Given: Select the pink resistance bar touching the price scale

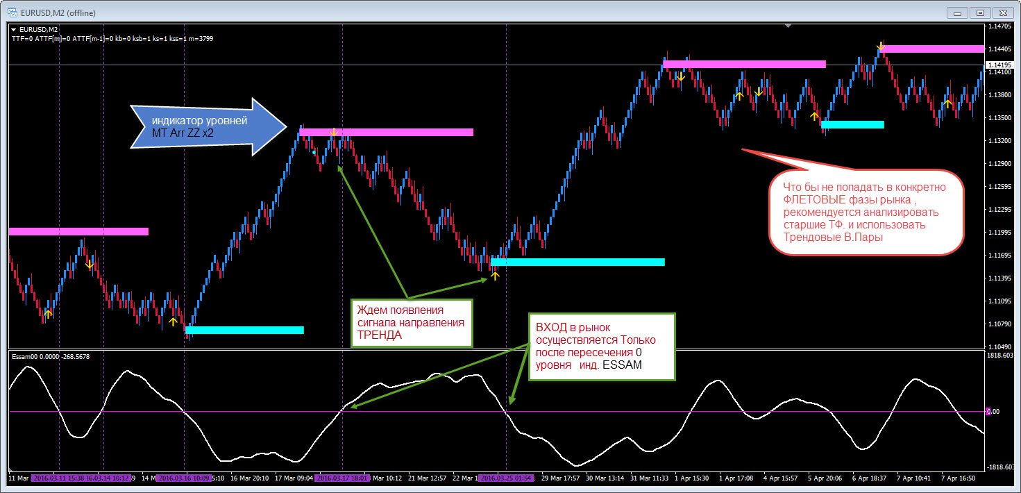Looking at the screenshot, I should pos(931,49).
